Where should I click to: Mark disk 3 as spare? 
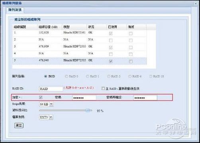pos(131,47)
